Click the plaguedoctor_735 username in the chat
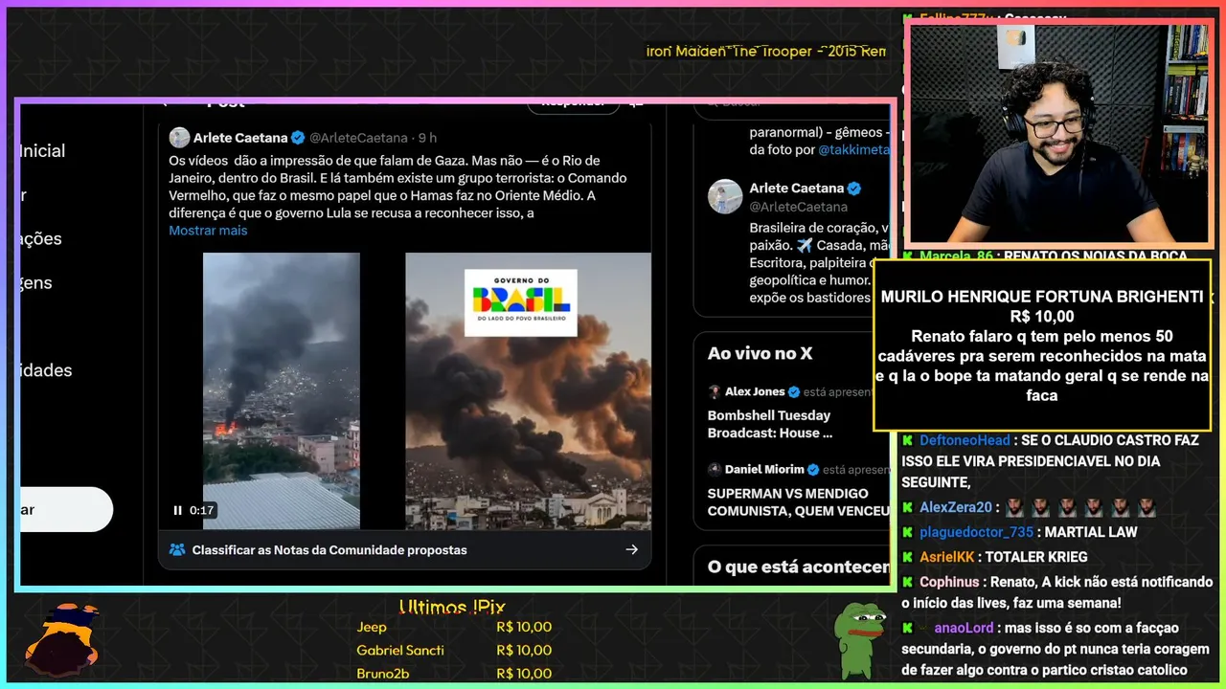The width and height of the screenshot is (1226, 689). (976, 532)
